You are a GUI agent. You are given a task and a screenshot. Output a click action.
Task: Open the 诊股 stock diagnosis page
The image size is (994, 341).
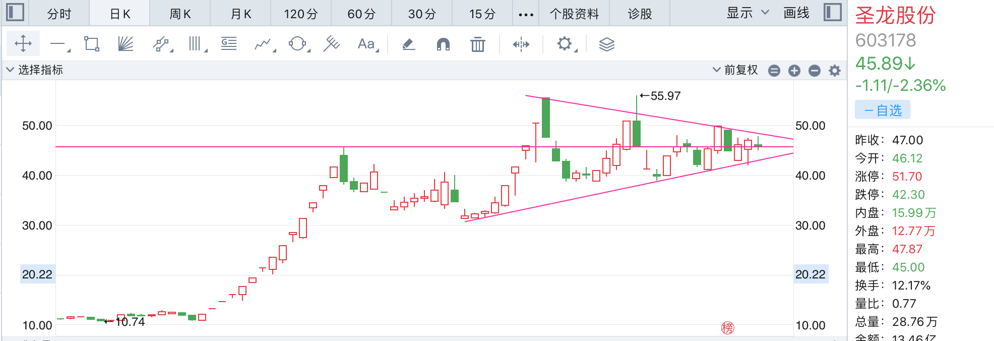(x=640, y=14)
